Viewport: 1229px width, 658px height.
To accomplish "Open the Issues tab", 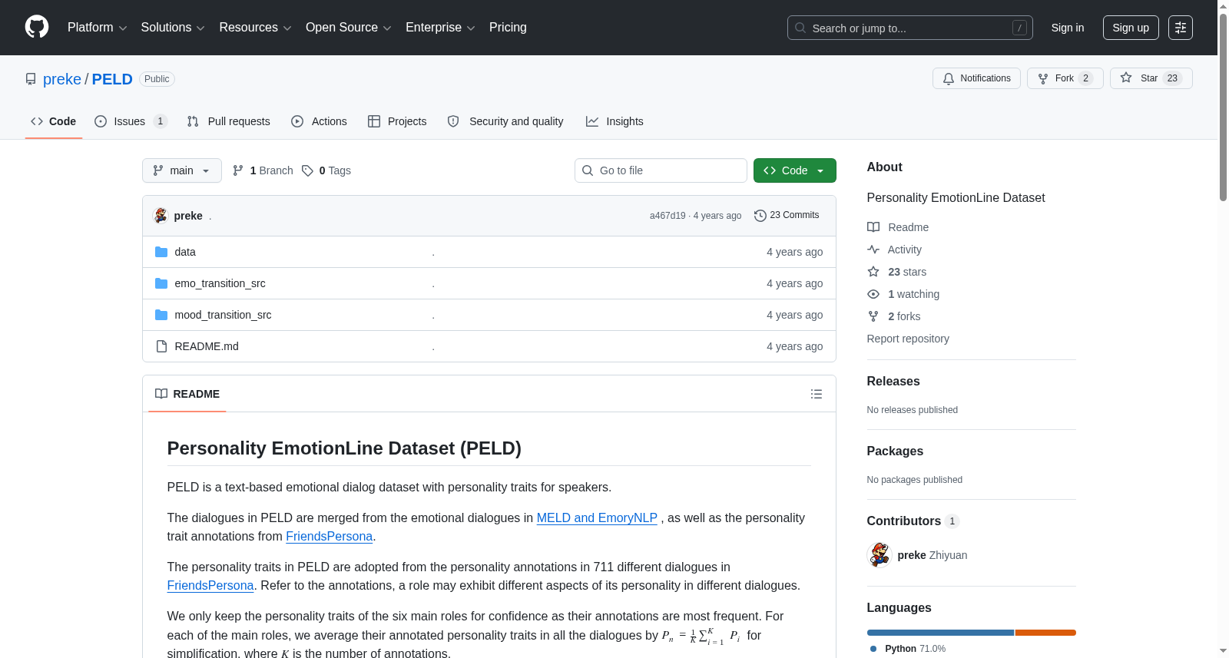I will click(x=131, y=121).
